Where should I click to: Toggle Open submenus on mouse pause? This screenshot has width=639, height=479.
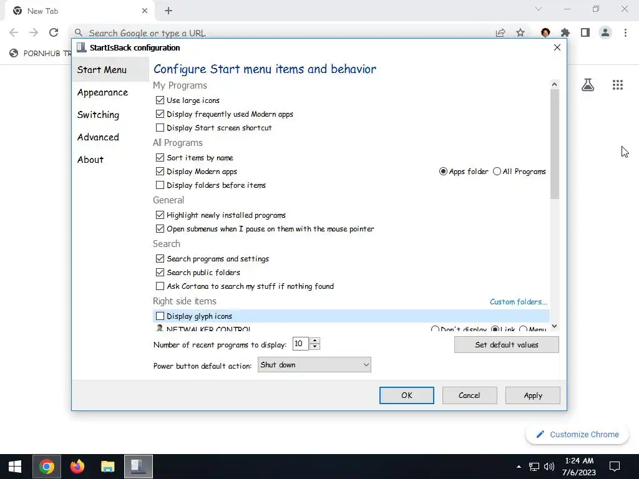click(x=160, y=229)
